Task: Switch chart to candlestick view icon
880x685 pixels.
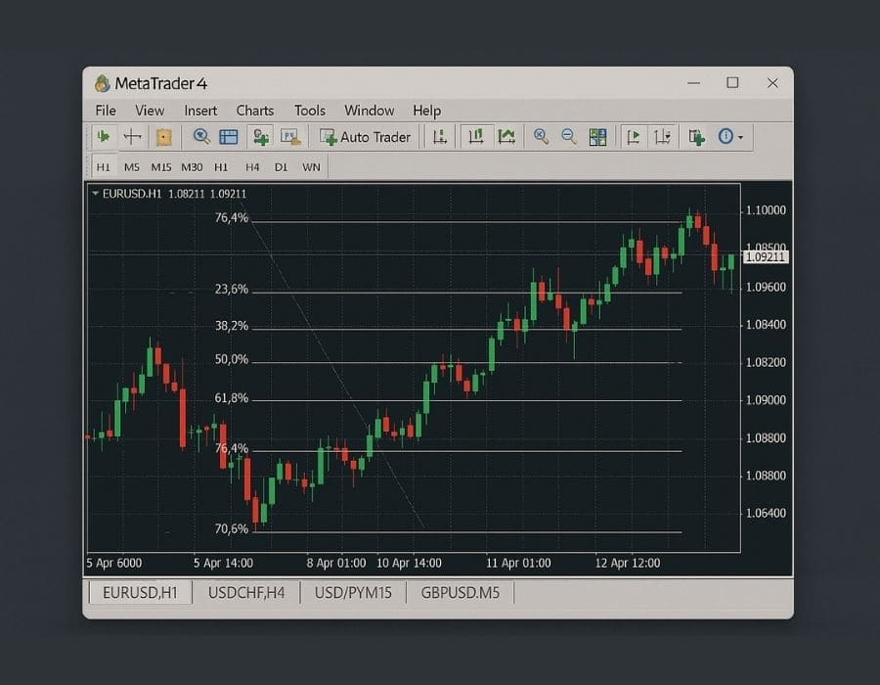Action: click(476, 136)
